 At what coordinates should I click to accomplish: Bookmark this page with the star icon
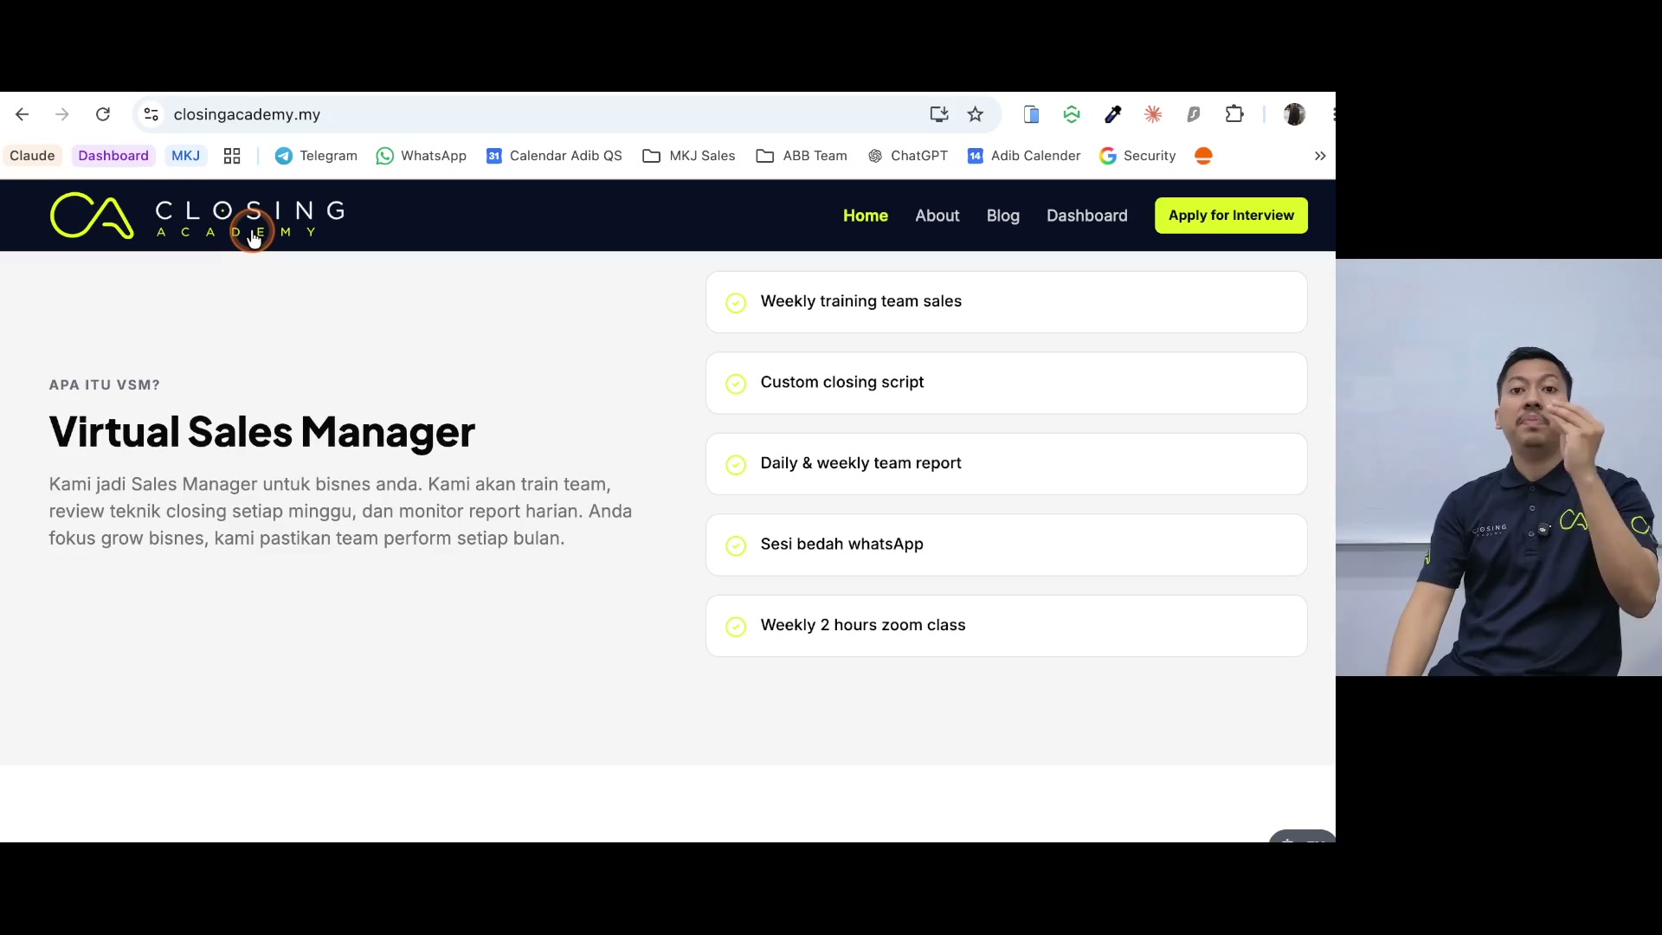coord(976,114)
